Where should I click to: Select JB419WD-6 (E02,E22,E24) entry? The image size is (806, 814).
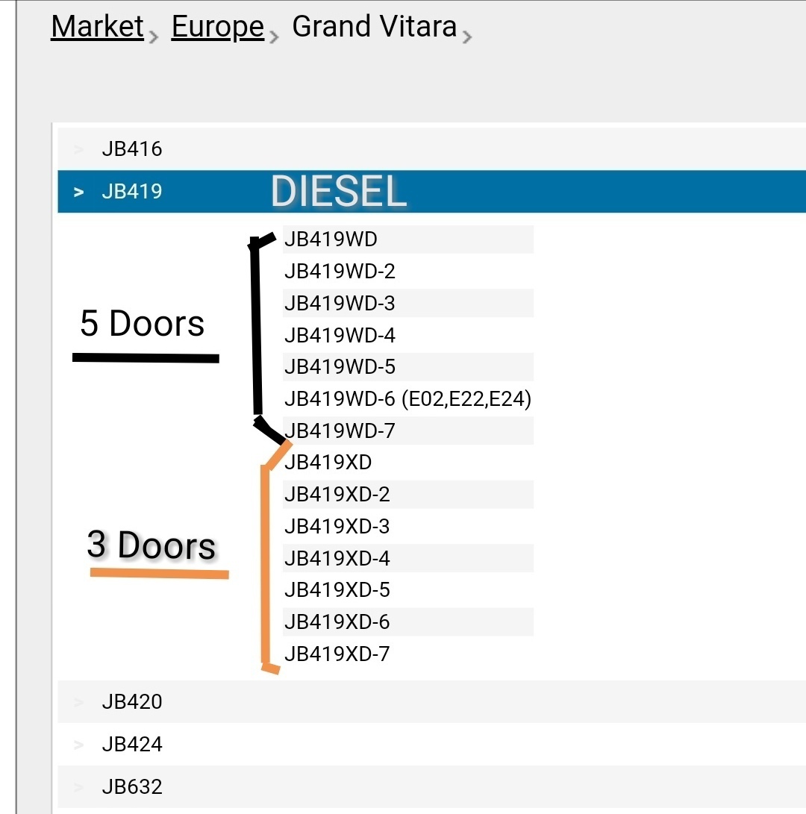pos(408,398)
